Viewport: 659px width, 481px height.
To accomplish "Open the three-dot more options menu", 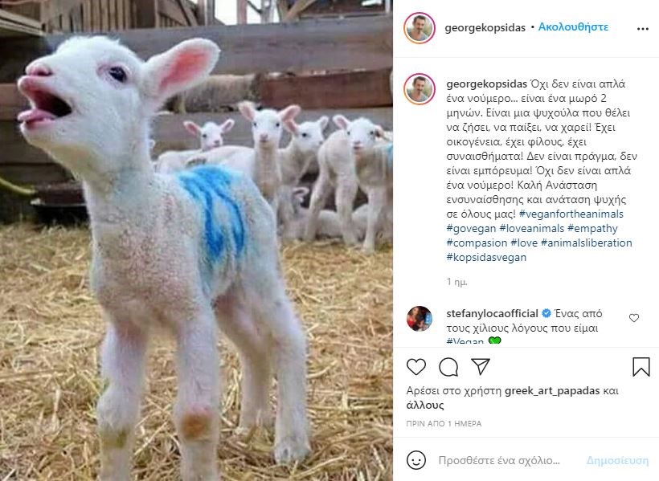I will click(x=643, y=29).
